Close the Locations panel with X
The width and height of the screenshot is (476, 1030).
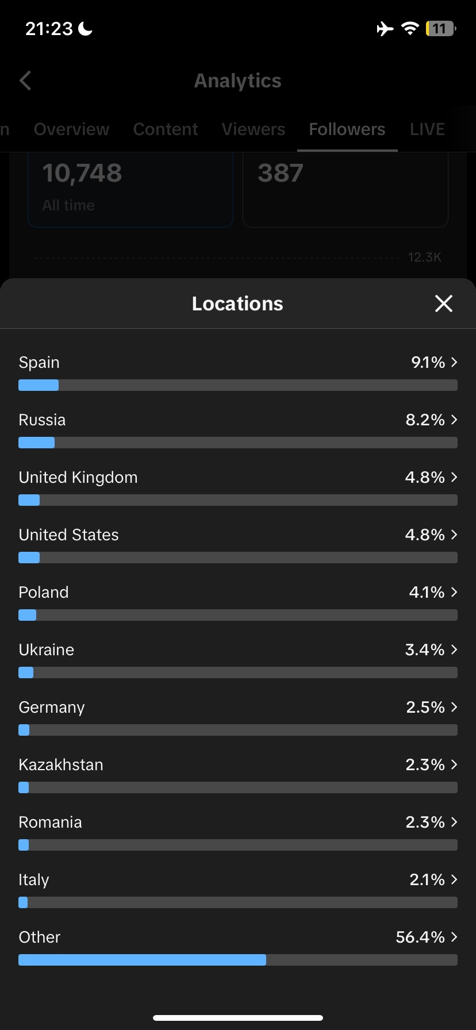pyautogui.click(x=444, y=303)
